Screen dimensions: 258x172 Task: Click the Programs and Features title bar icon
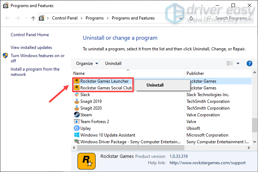coord(6,6)
